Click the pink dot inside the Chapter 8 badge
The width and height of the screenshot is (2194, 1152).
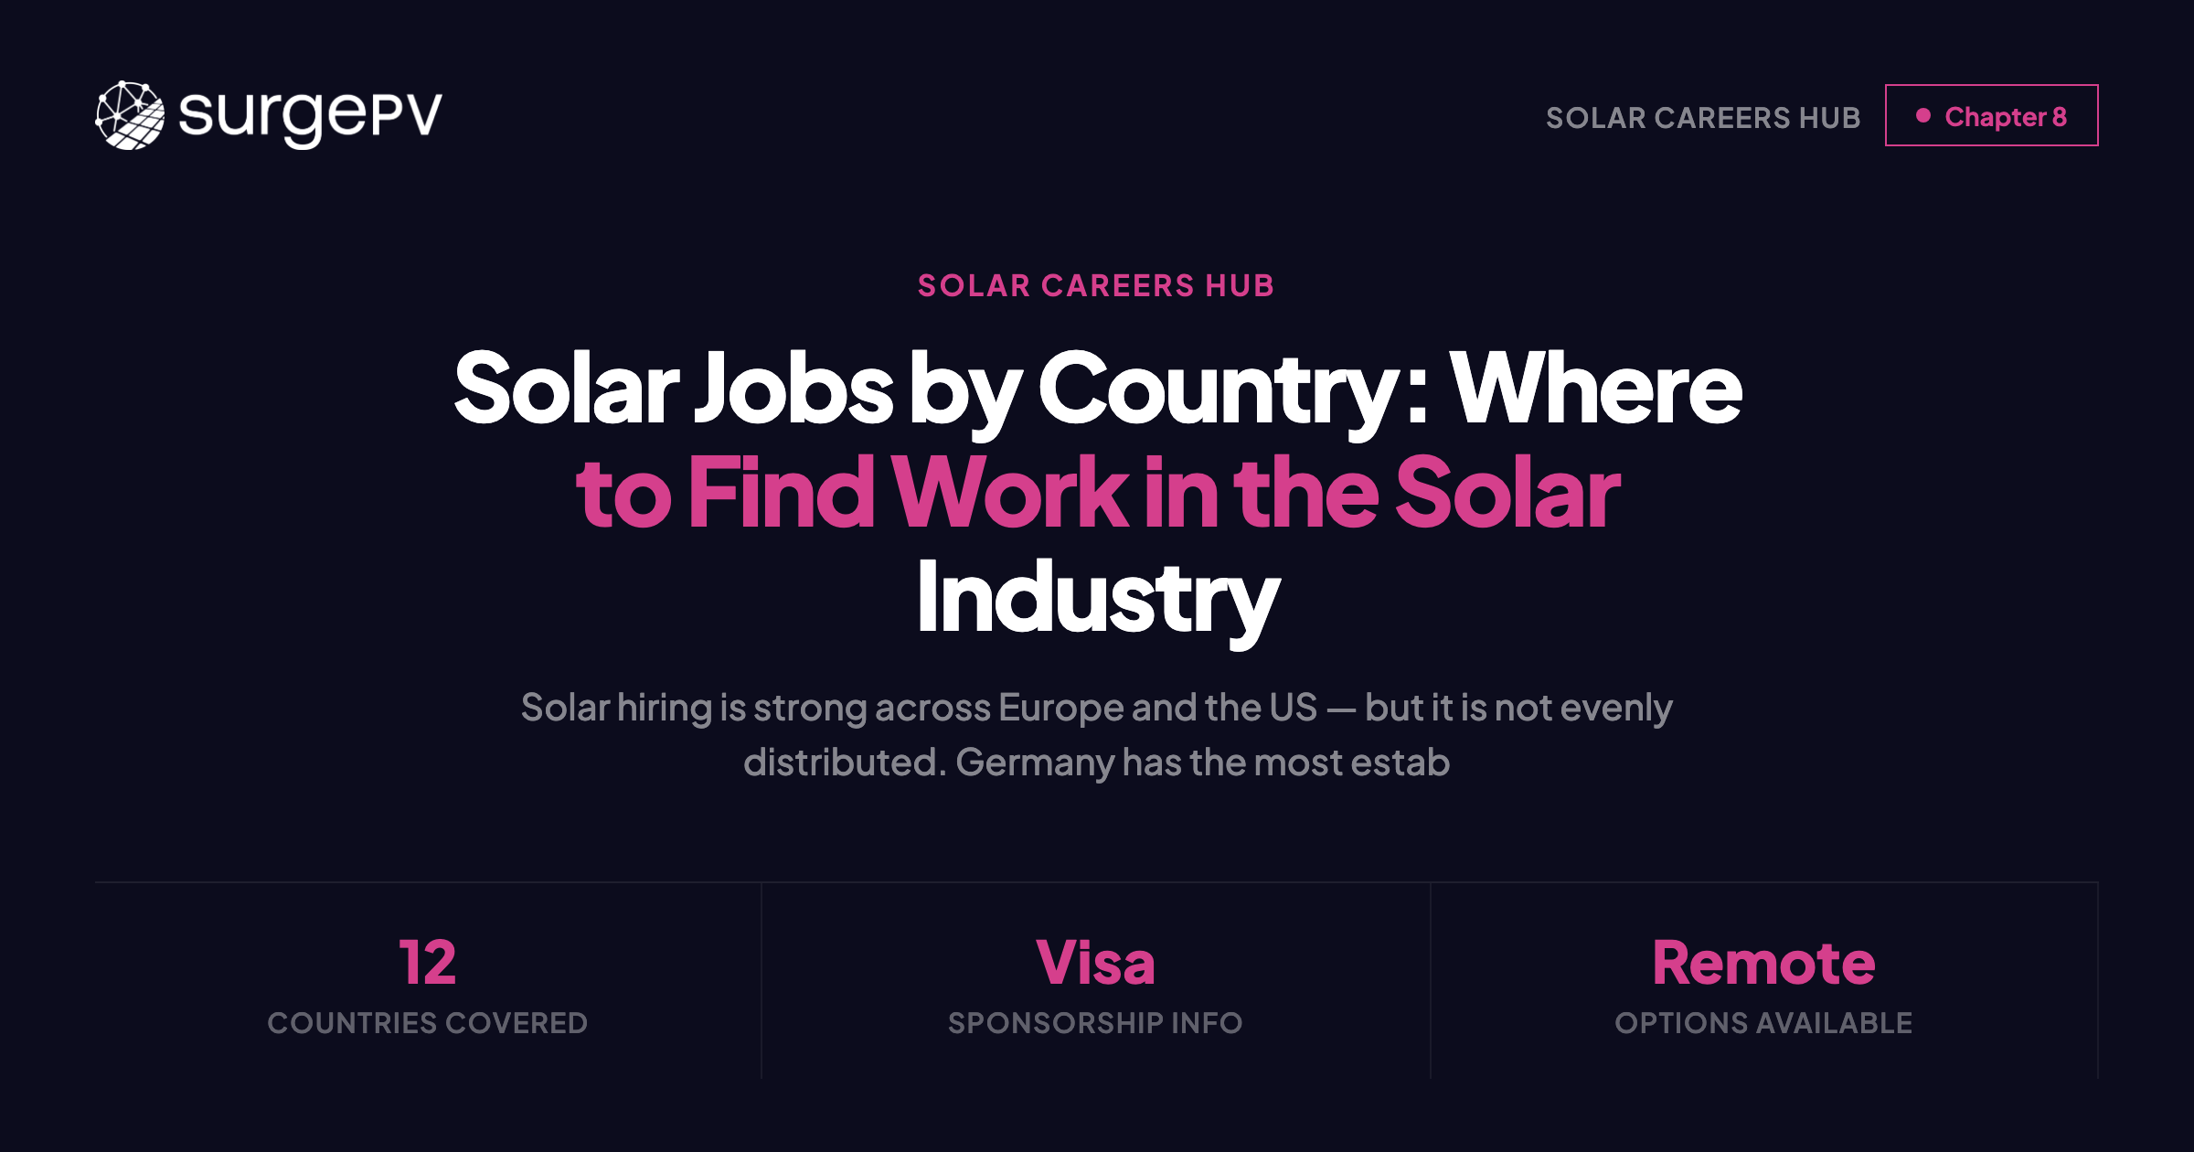click(x=1925, y=115)
